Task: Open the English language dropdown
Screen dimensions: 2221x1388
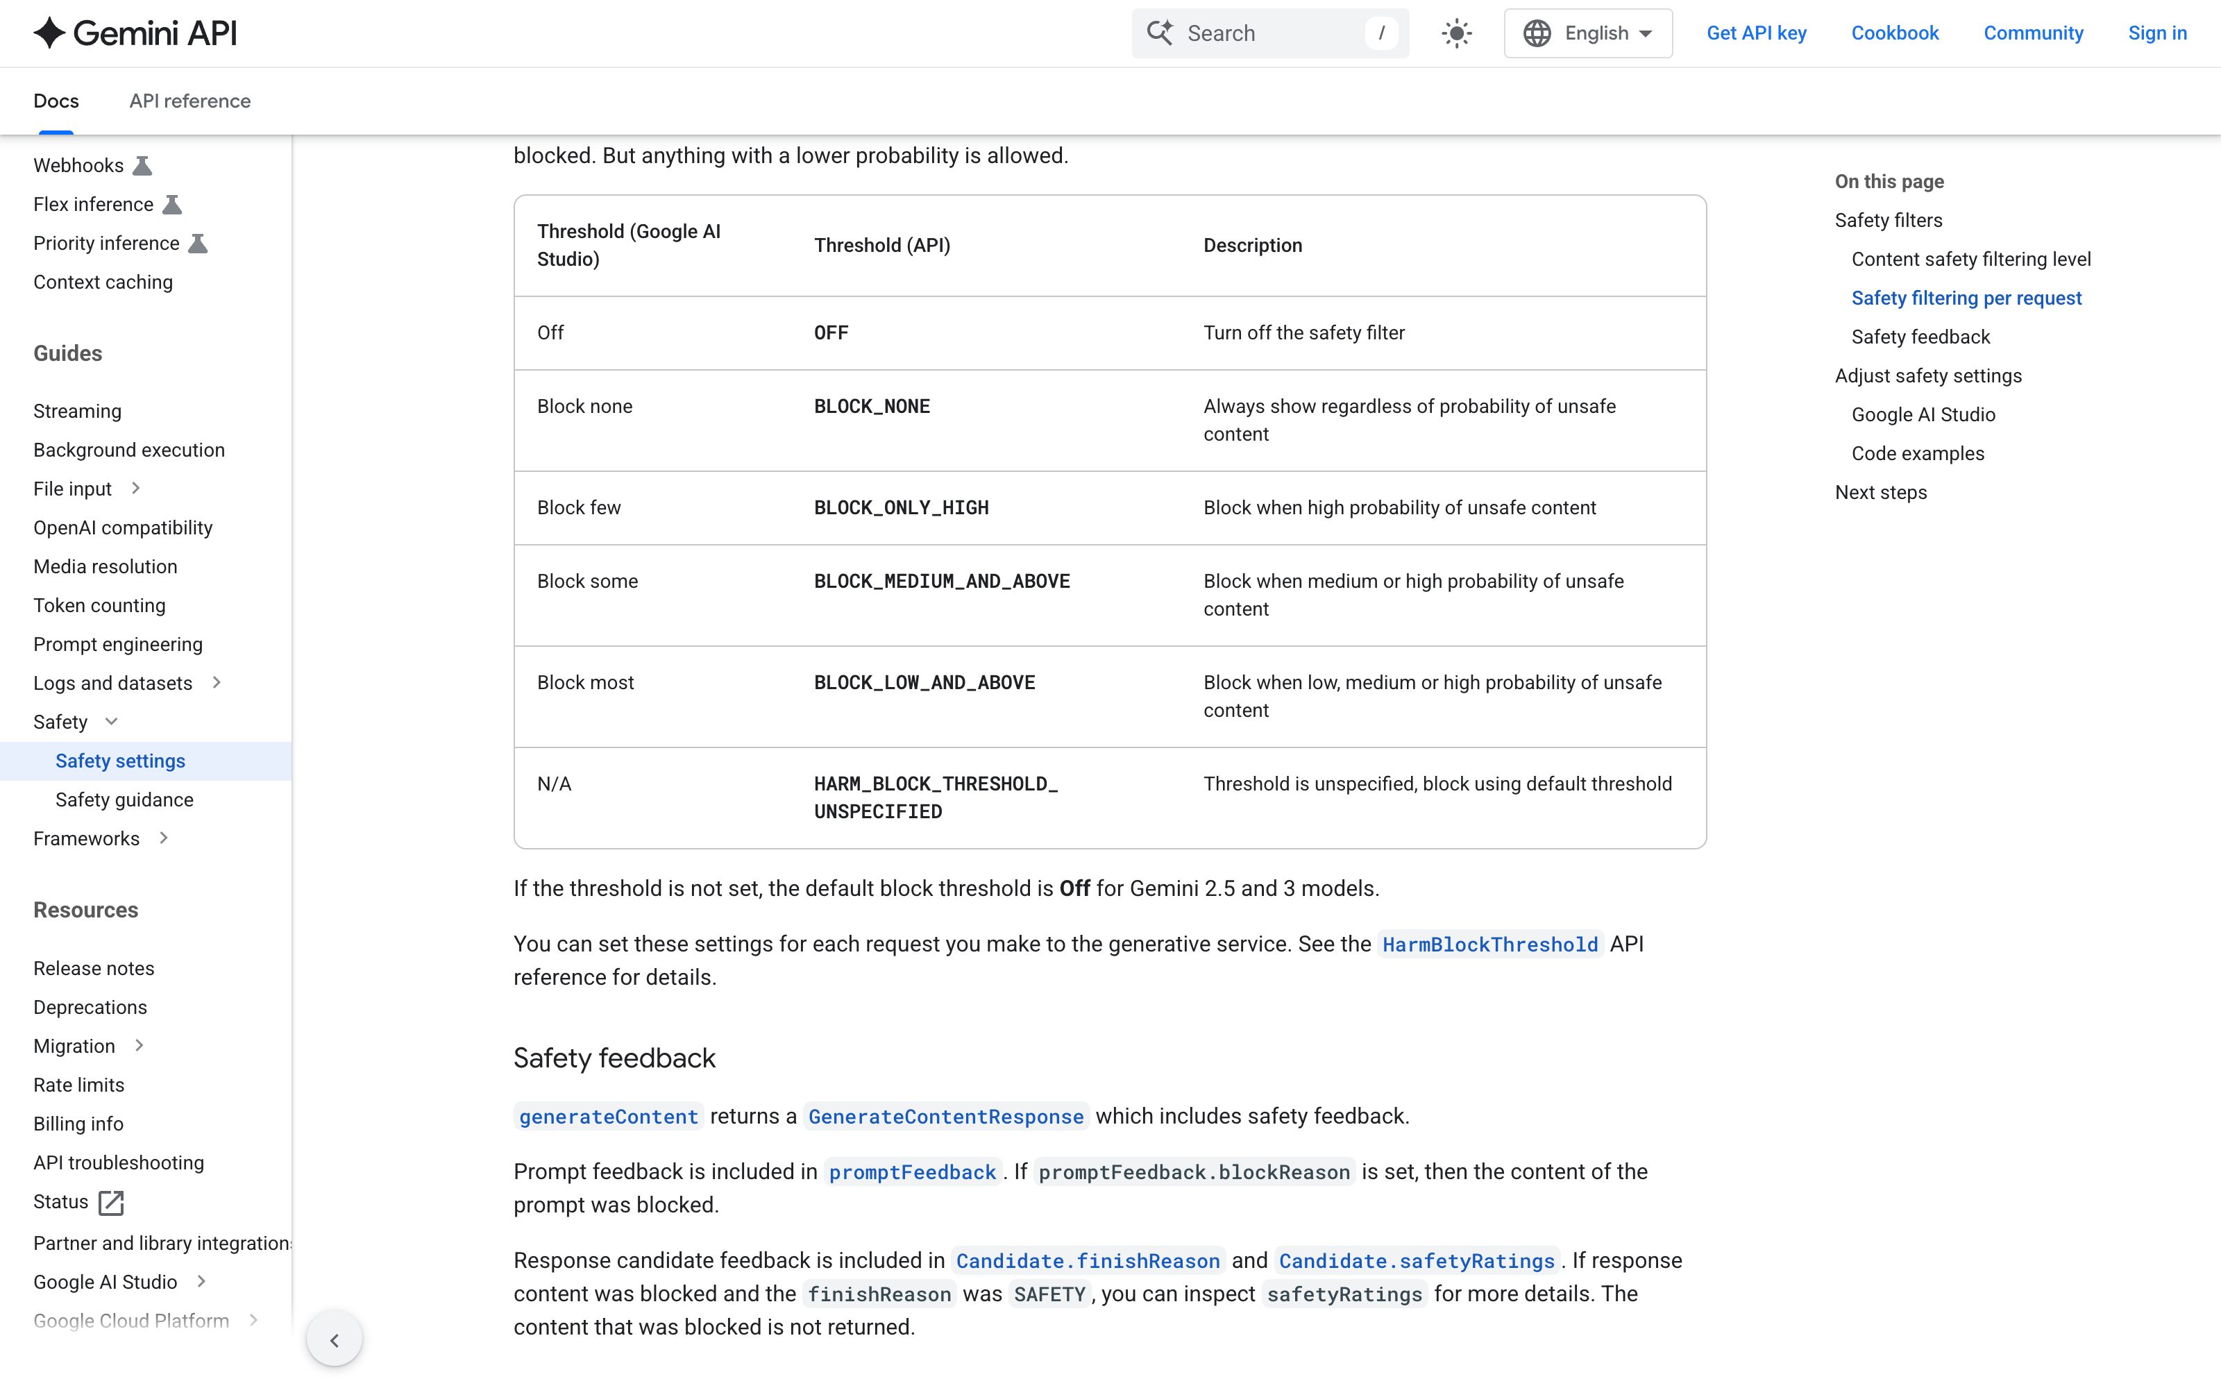Action: tap(1588, 34)
